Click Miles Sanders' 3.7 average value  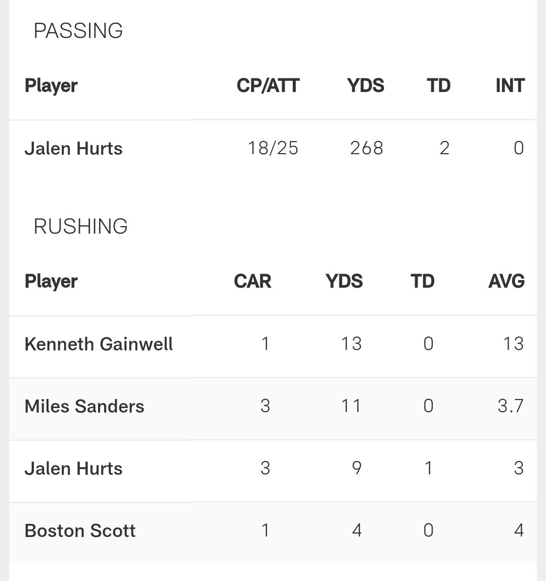point(511,406)
